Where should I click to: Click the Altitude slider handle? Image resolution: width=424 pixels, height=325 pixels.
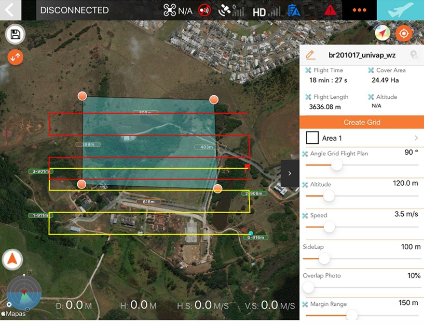329,196
